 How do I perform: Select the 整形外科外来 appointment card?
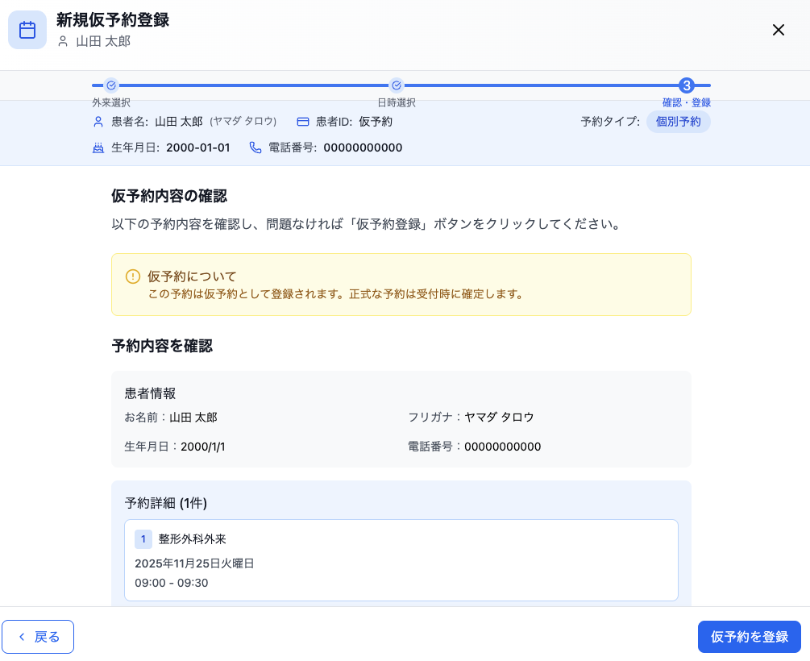tap(401, 559)
